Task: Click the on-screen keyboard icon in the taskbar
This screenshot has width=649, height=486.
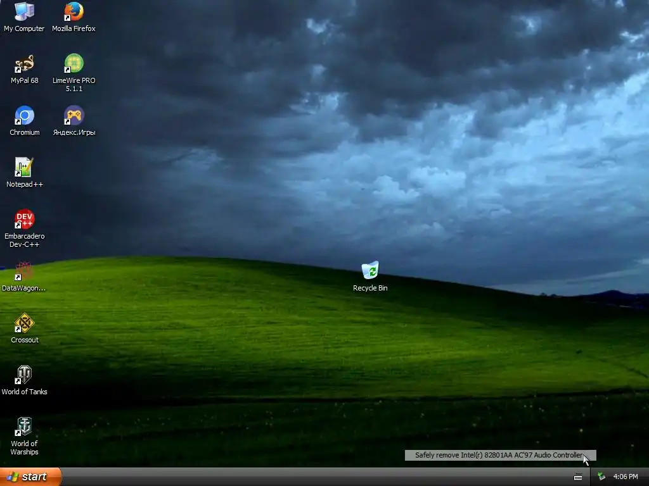Action: [x=578, y=477]
